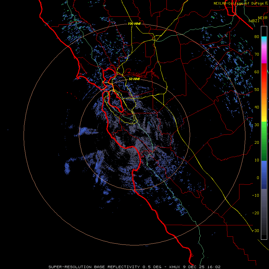Click the green band of the reflectivity color bar
Image resolution: width=269 pixels, height=269 pixels.
pos(264,141)
